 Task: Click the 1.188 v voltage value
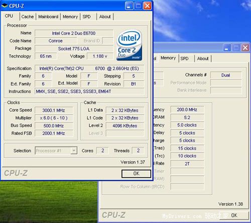click(100, 56)
